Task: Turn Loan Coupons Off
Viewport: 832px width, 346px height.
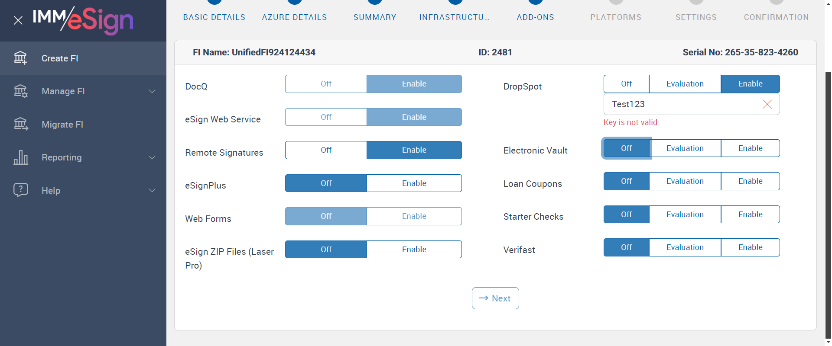Action: click(x=626, y=181)
